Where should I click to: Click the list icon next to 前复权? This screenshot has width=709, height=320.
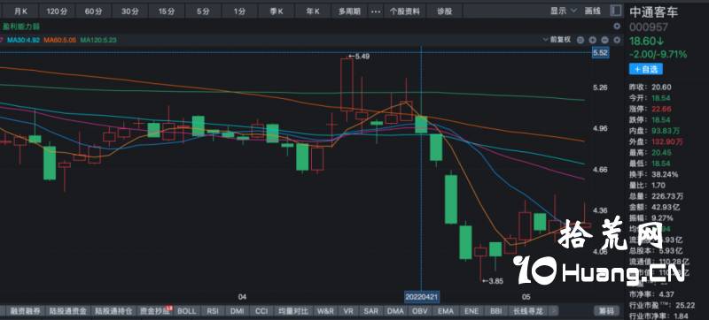click(x=581, y=40)
